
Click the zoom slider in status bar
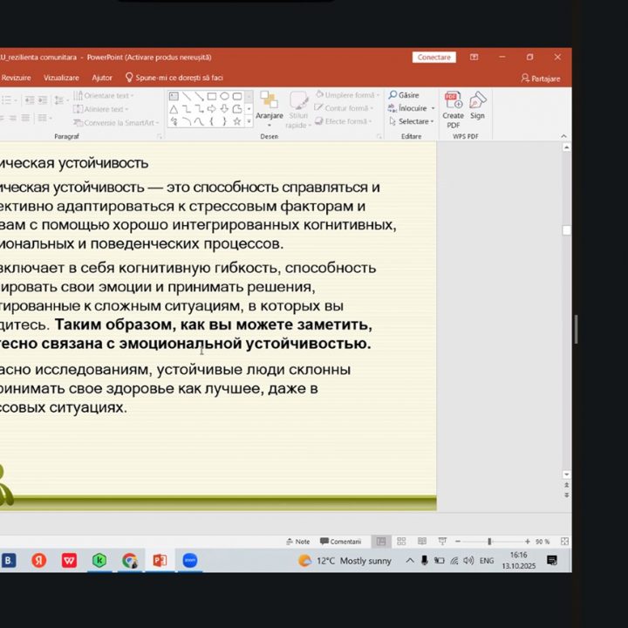[489, 542]
